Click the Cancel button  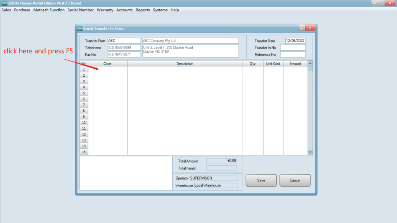(295, 180)
